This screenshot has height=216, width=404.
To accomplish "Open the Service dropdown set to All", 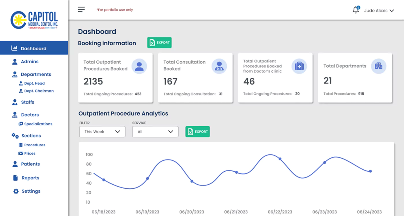I will click(155, 132).
